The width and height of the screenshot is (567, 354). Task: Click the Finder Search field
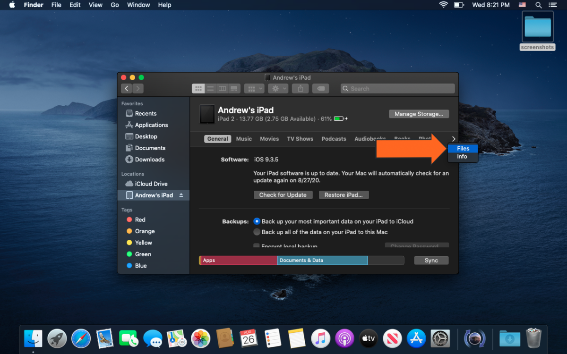click(397, 89)
